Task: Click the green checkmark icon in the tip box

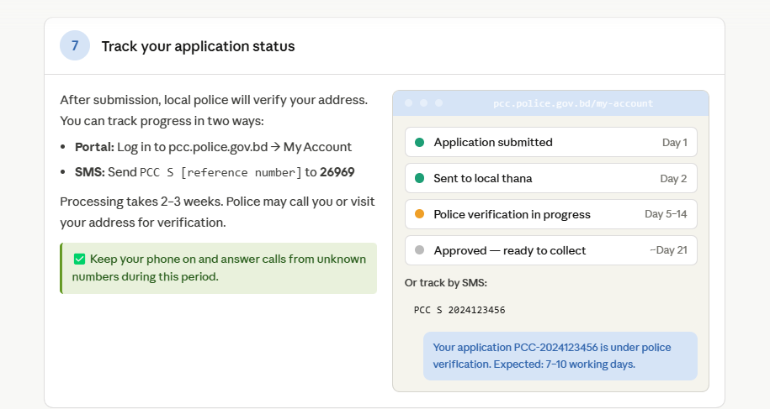Action: 80,260
